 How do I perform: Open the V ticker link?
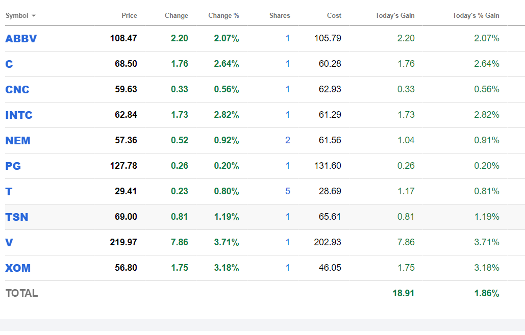[x=9, y=243]
